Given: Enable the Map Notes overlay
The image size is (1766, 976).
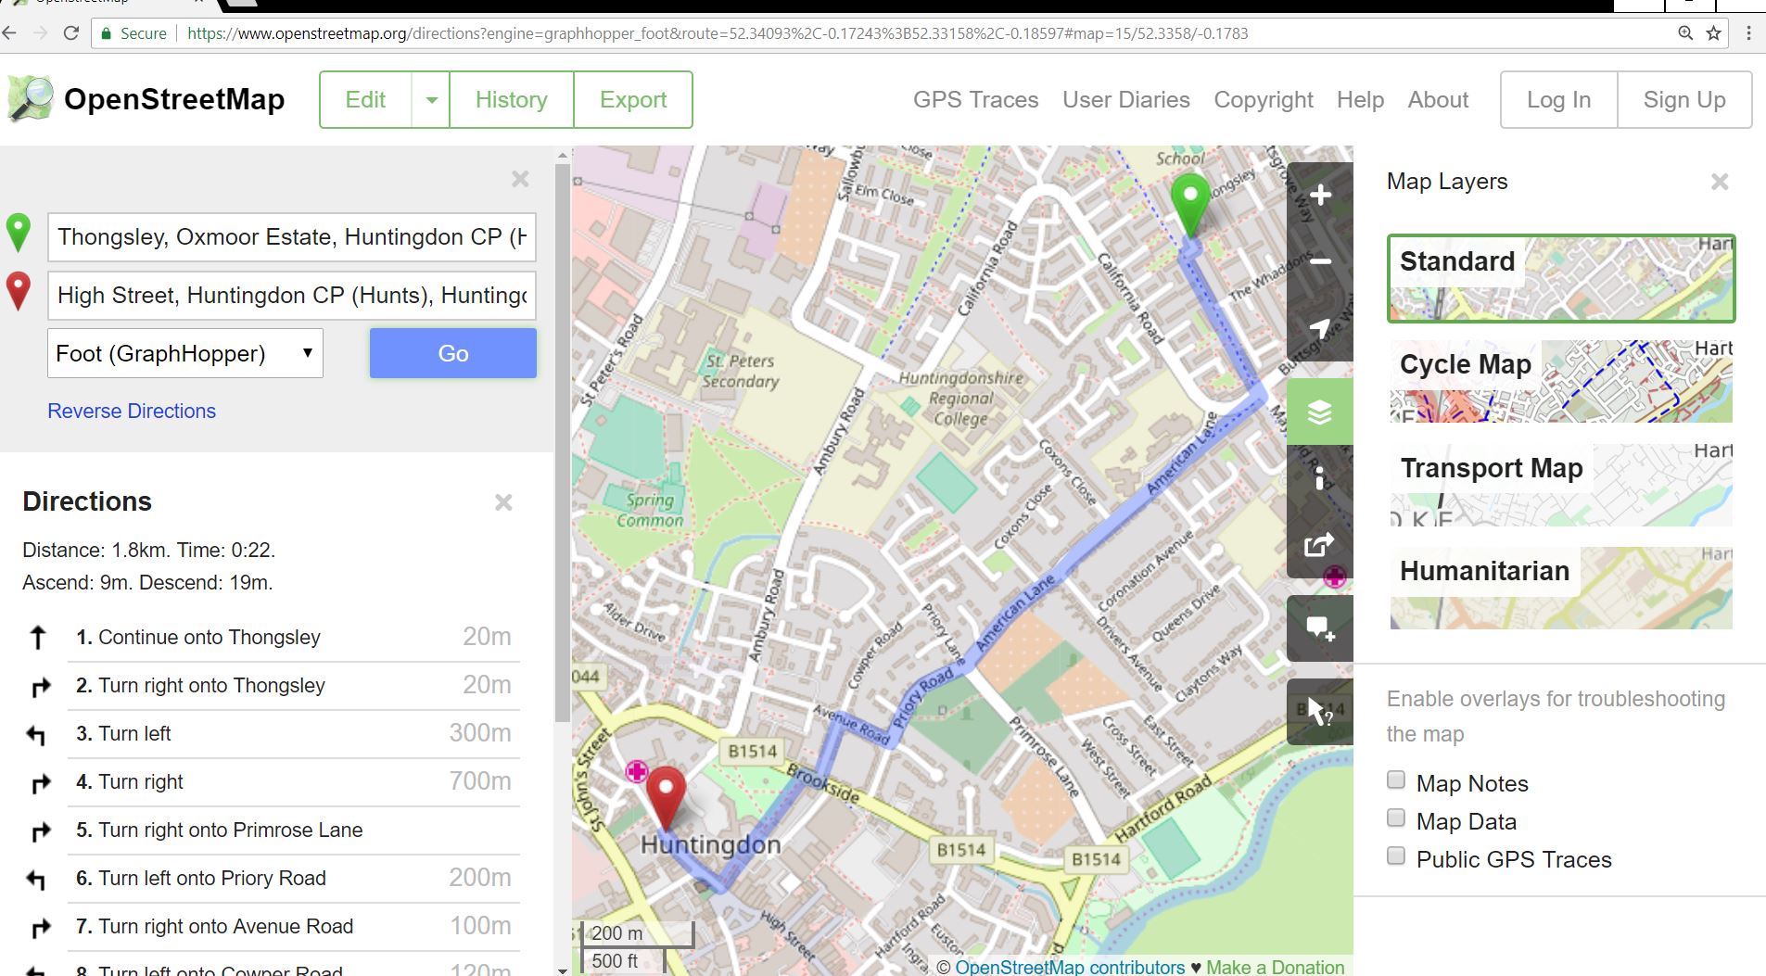Looking at the screenshot, I should pyautogui.click(x=1396, y=780).
